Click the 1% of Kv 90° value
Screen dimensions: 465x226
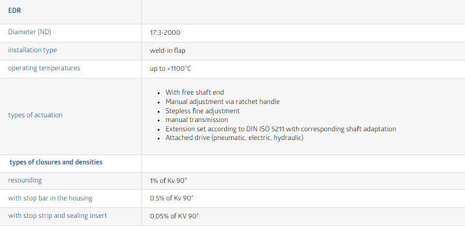pyautogui.click(x=168, y=181)
